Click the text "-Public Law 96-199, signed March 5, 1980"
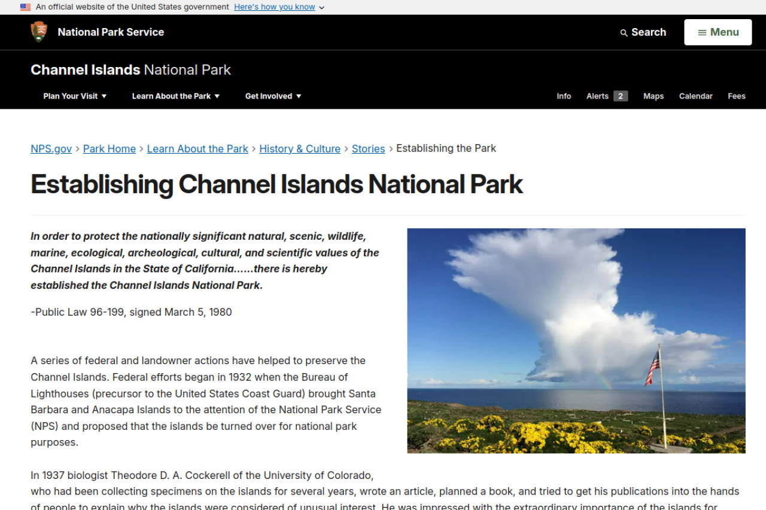This screenshot has height=510, width=766. pyautogui.click(x=131, y=312)
